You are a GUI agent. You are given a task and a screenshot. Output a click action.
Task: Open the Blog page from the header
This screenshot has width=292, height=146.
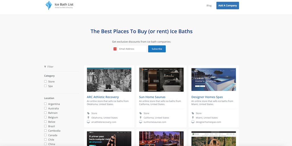[x=209, y=6]
